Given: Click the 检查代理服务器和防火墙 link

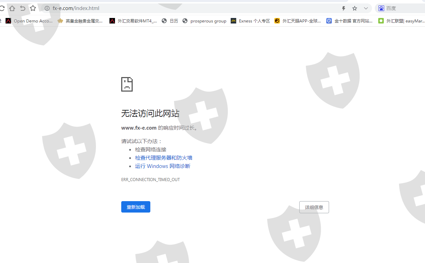Looking at the screenshot, I should tap(163, 158).
